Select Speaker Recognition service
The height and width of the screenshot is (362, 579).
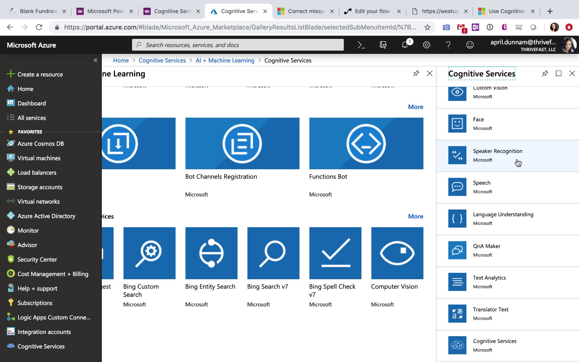pos(508,156)
